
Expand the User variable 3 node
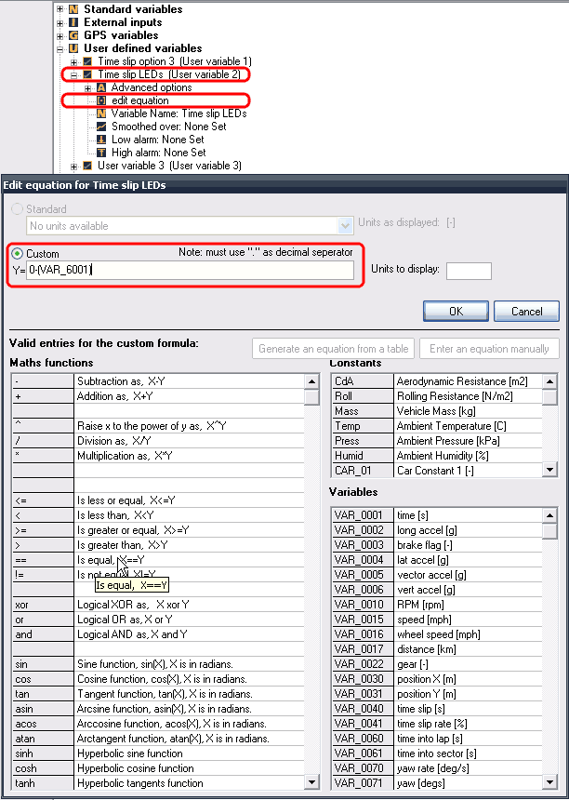pyautogui.click(x=73, y=166)
